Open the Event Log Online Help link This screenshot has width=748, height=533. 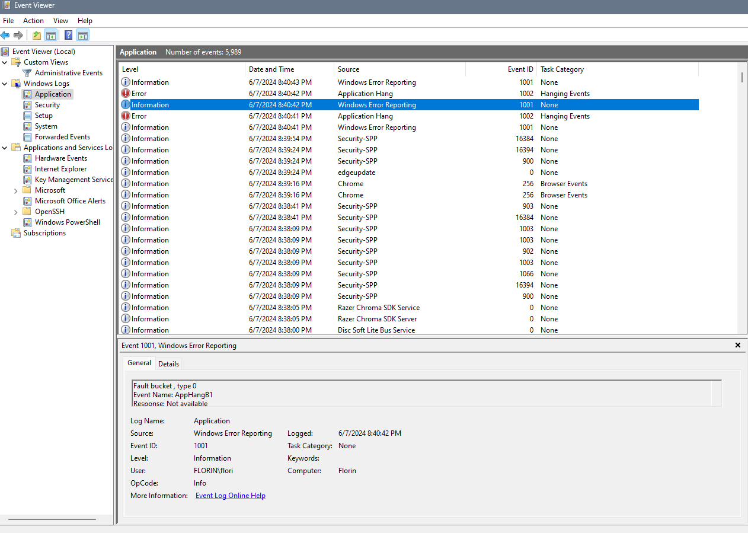click(230, 496)
